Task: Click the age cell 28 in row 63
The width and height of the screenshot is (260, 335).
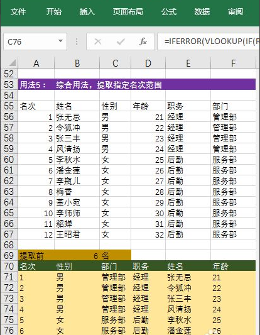Action: click(x=148, y=192)
